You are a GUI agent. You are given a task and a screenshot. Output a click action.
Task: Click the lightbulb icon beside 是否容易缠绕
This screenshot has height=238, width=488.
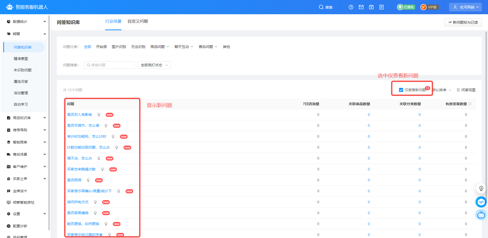pyautogui.click(x=95, y=213)
